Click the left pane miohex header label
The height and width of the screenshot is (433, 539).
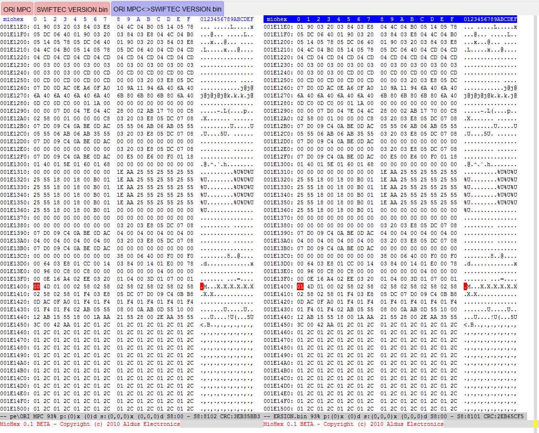pos(13,19)
